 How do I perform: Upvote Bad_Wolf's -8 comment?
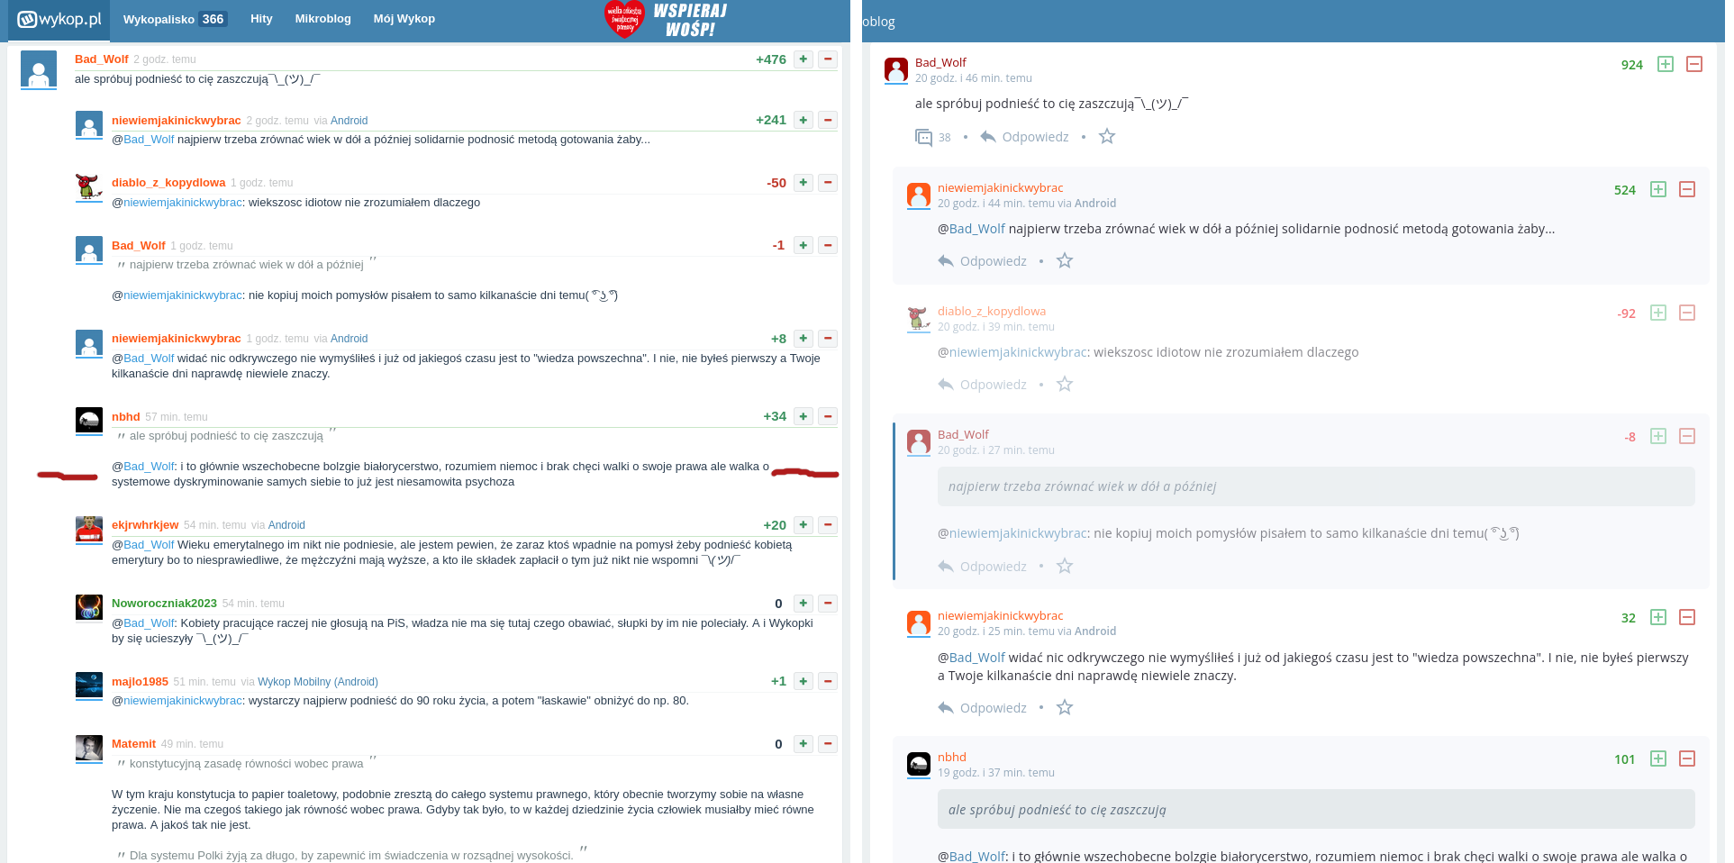1658,436
